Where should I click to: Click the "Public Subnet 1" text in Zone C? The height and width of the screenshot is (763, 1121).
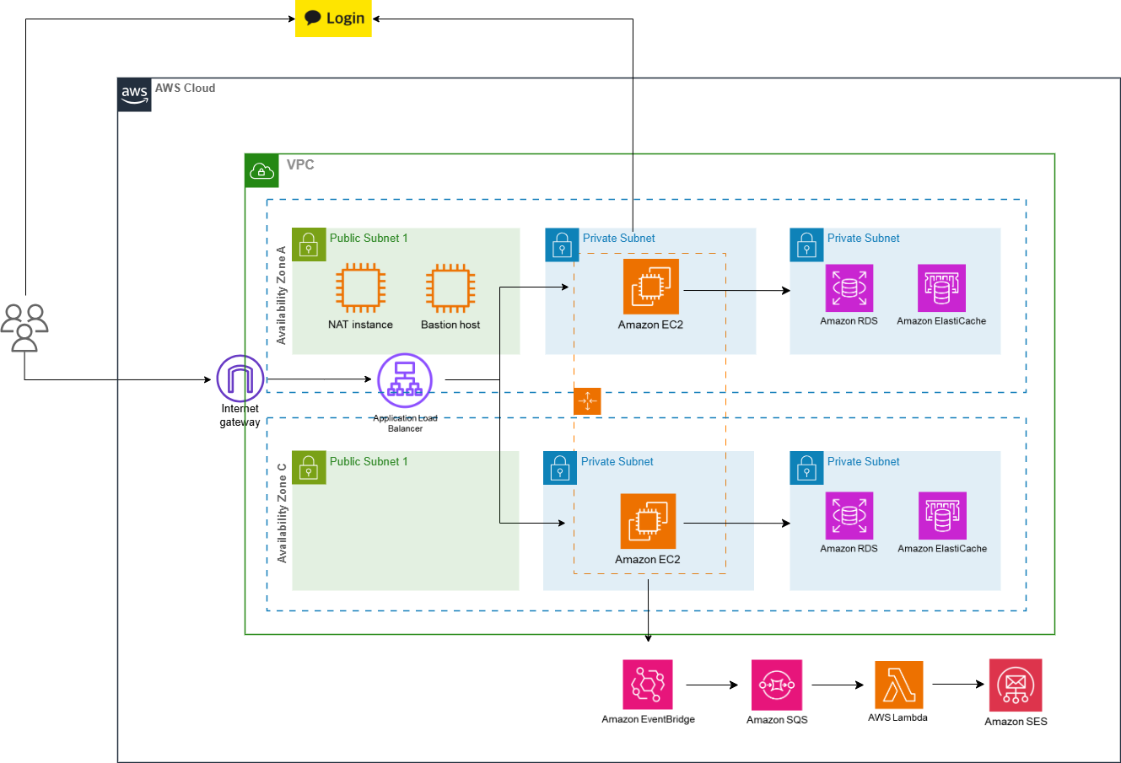(369, 461)
